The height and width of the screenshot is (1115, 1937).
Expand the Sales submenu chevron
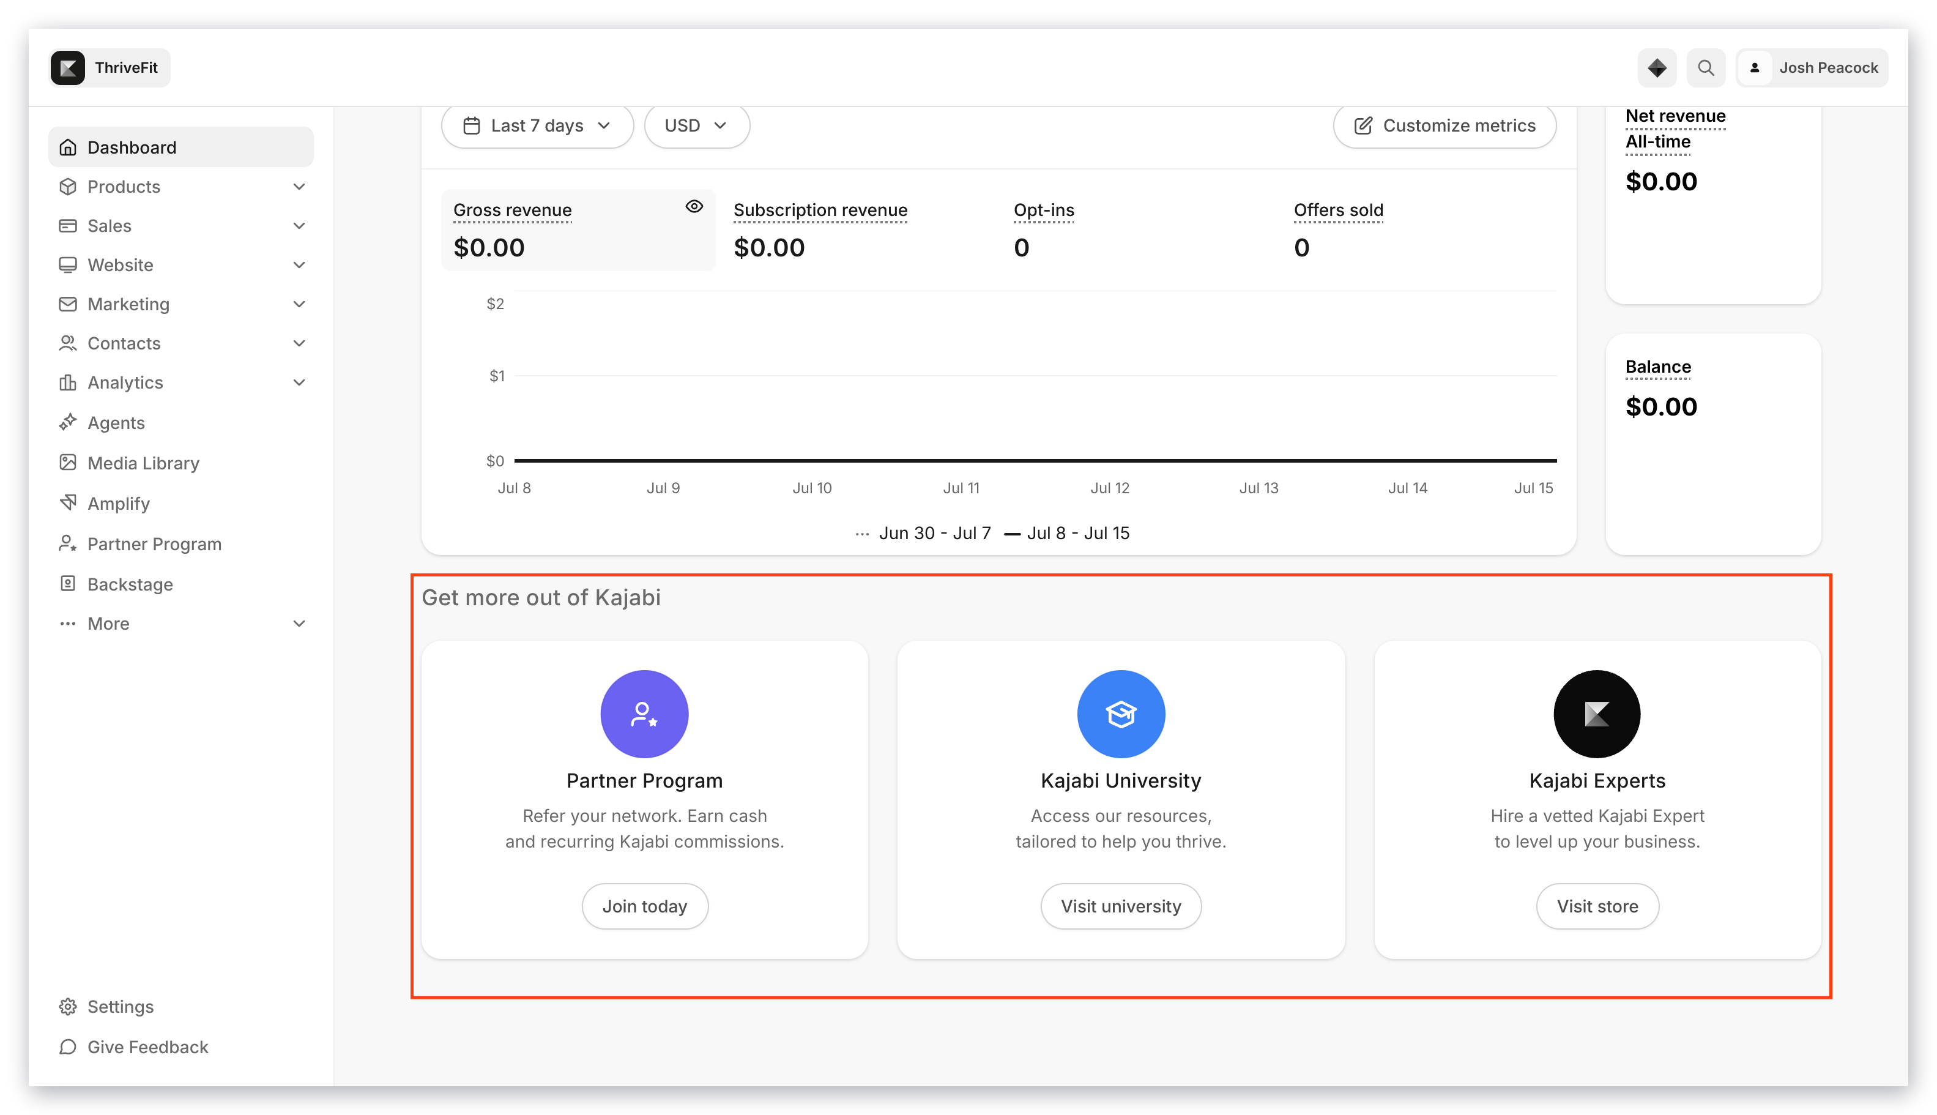tap(299, 225)
